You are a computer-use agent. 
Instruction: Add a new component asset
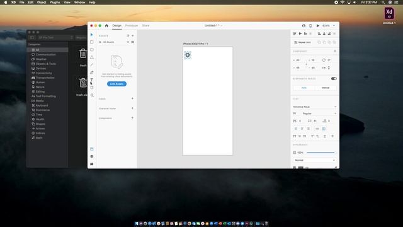[132, 118]
